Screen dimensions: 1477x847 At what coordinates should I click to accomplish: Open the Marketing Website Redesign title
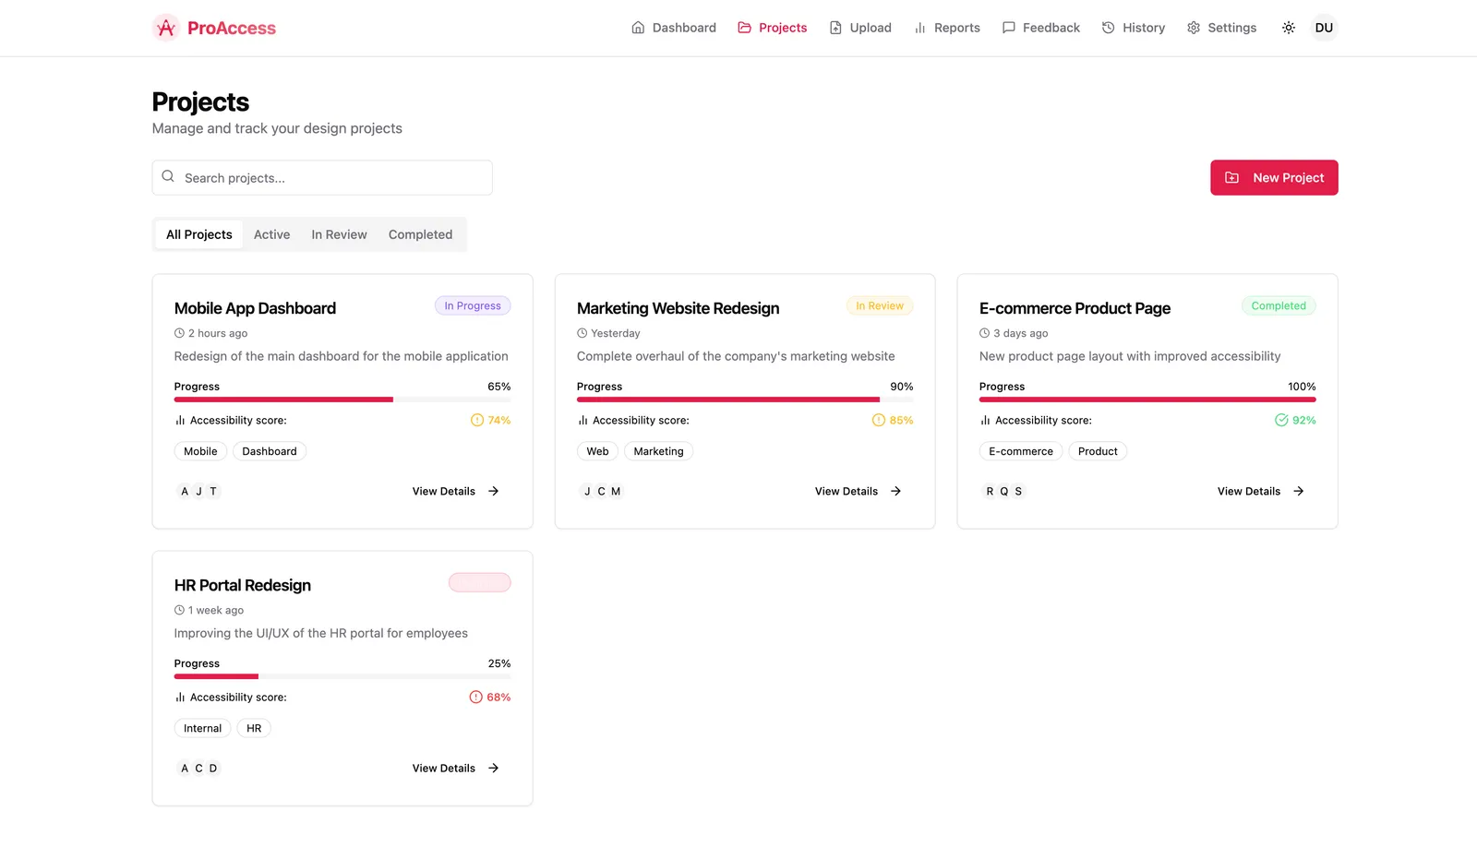click(x=678, y=308)
